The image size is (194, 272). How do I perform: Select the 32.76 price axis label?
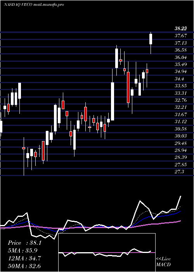coord(181,100)
